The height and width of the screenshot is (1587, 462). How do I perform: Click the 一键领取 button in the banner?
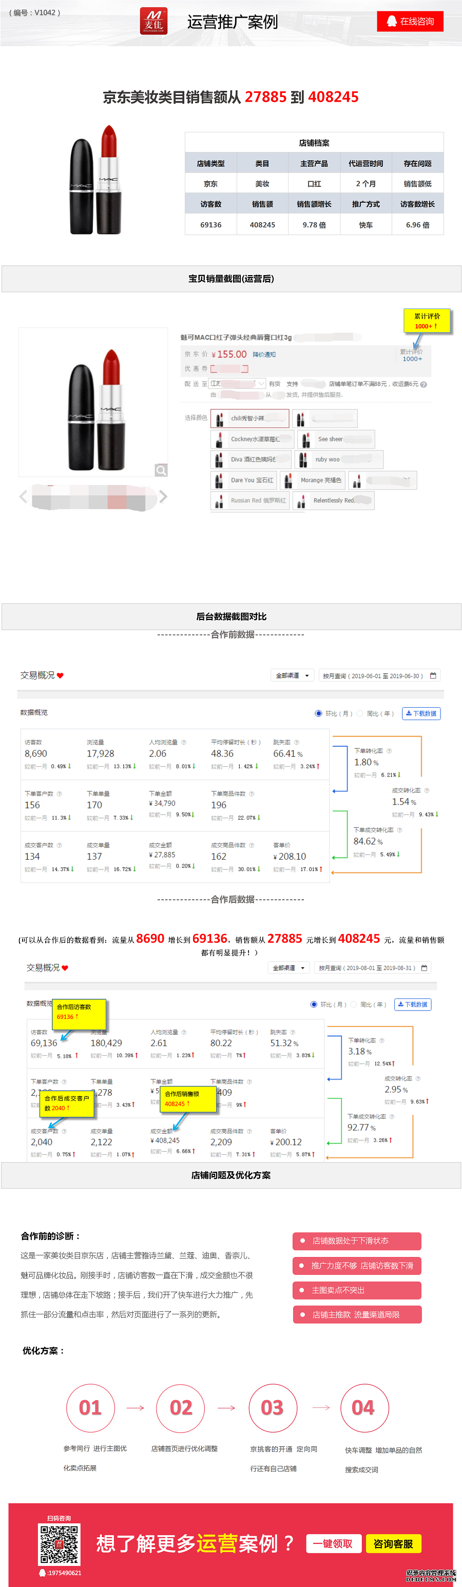tap(333, 1543)
